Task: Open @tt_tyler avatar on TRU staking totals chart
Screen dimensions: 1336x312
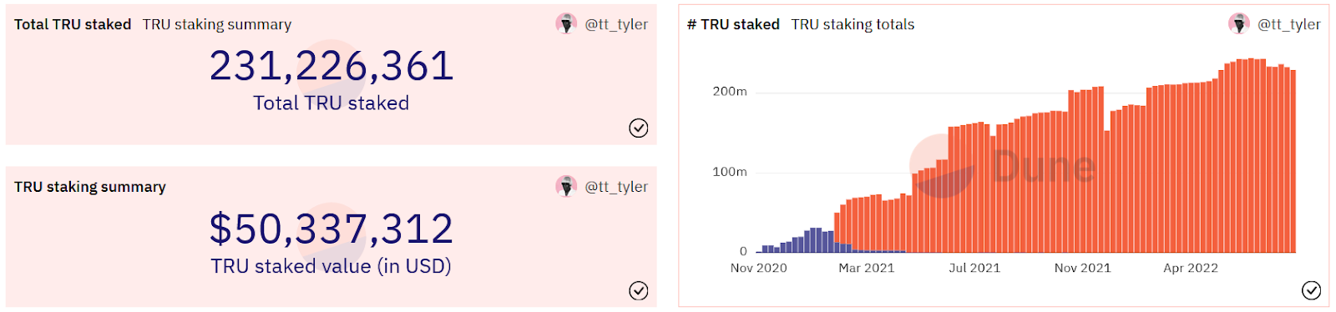Action: (1239, 24)
